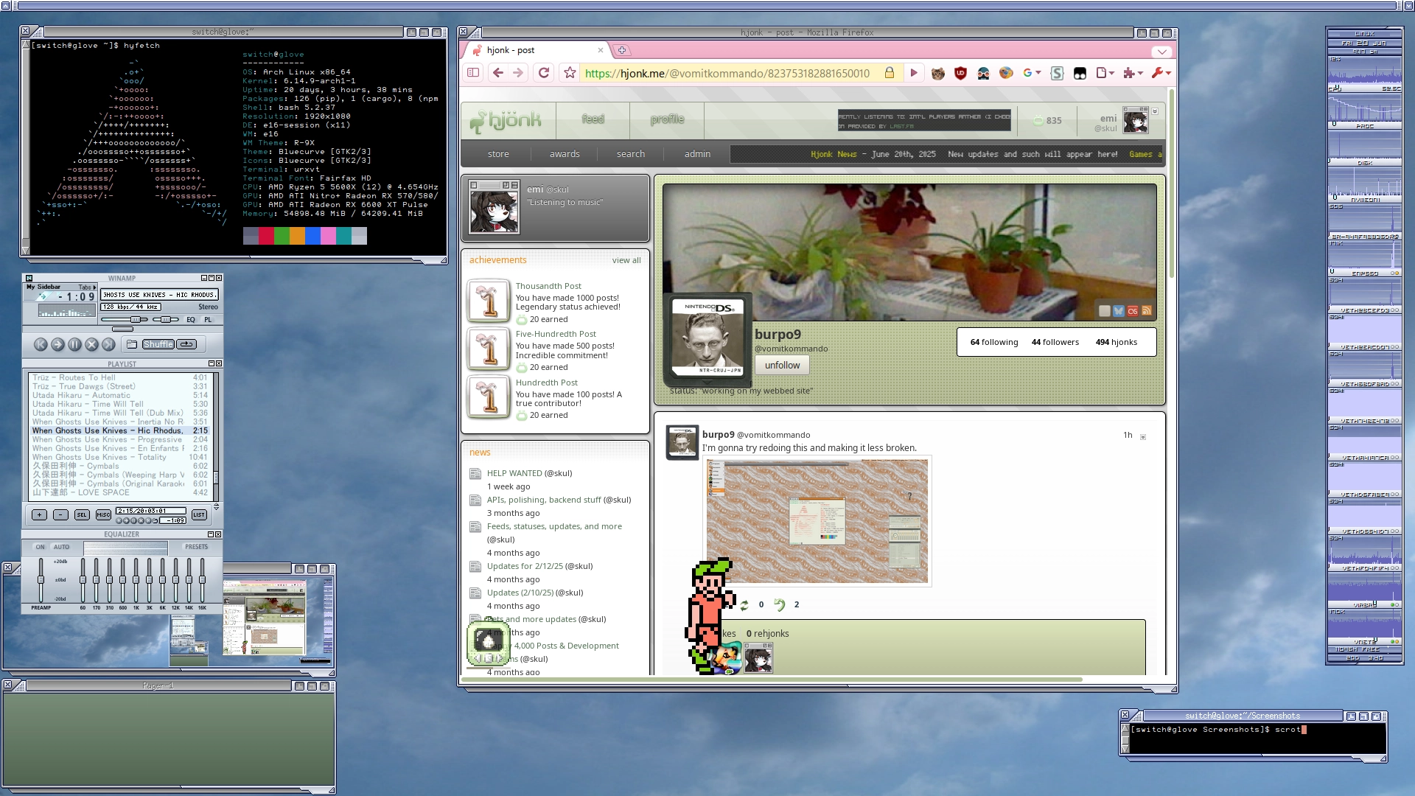The image size is (1415, 796).
Task: Select 'Utada Hikaru – Automatic' in playlist
Action: [x=119, y=395]
